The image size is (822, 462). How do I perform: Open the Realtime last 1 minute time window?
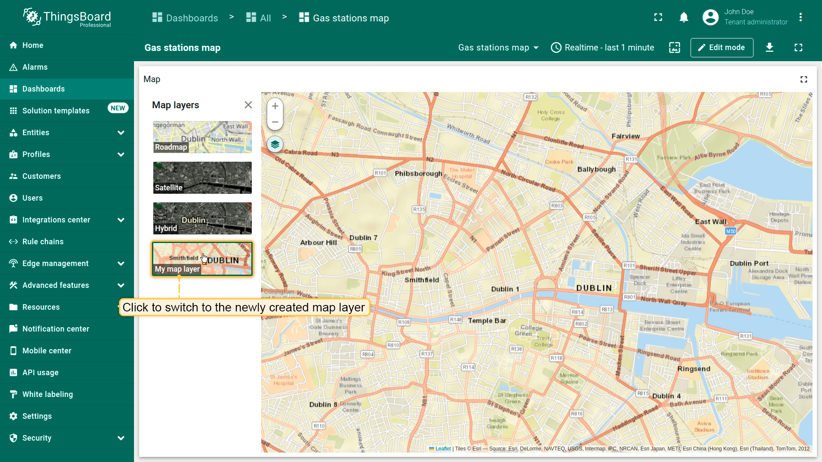[x=602, y=47]
